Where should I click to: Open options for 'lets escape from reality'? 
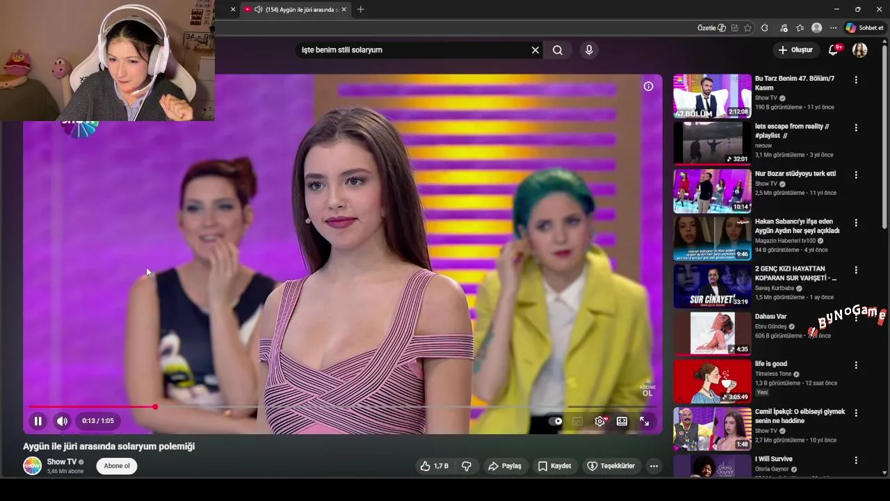click(x=856, y=127)
